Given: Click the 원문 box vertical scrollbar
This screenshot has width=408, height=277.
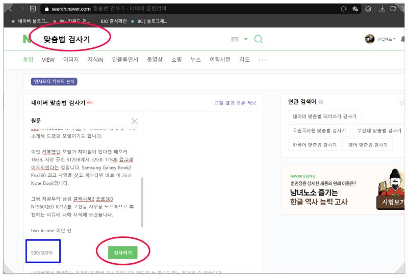Looking at the screenshot, I should [142, 202].
